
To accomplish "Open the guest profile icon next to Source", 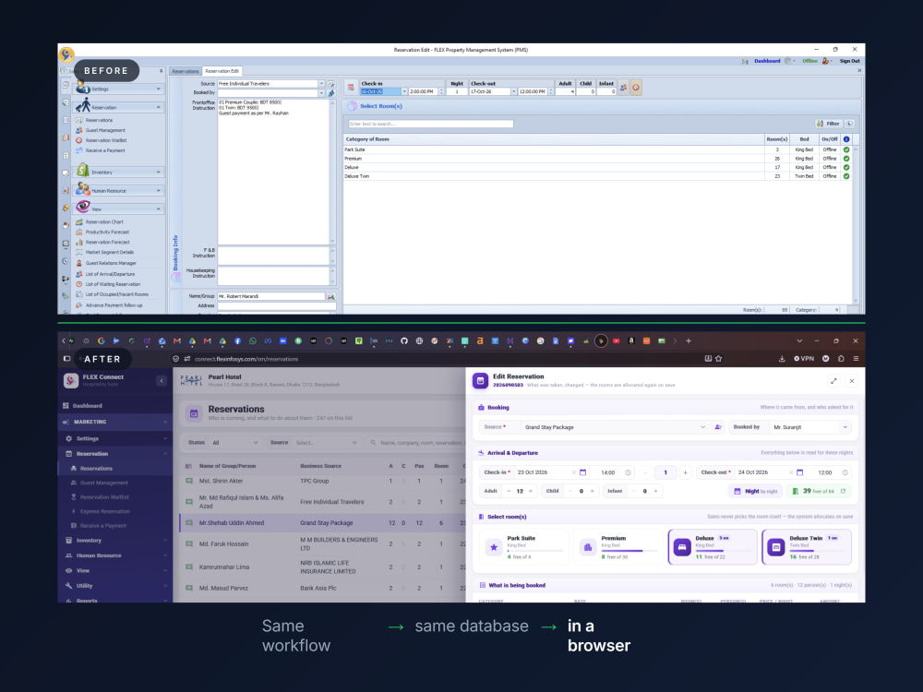I will (718, 427).
